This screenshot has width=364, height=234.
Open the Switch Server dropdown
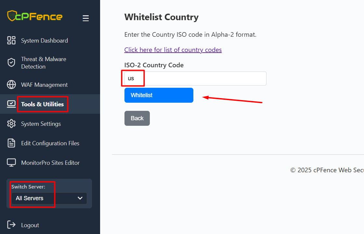49,198
